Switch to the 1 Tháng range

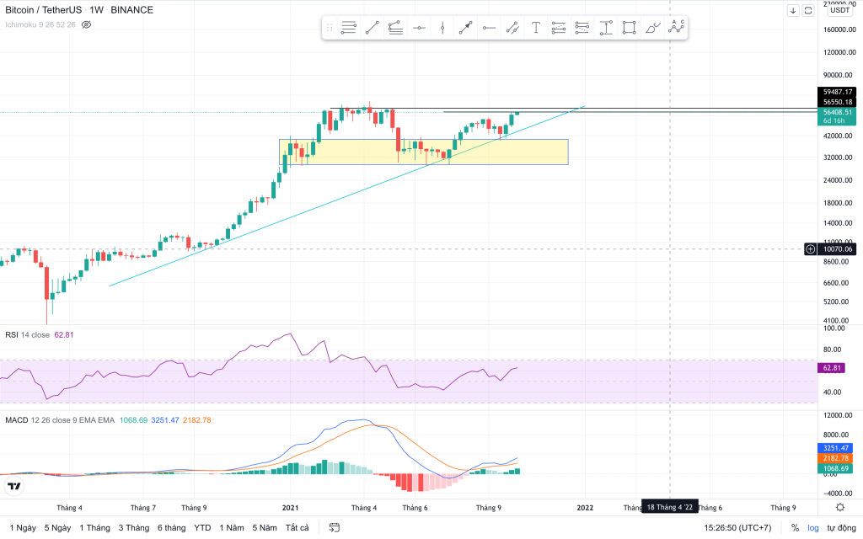[x=94, y=528]
